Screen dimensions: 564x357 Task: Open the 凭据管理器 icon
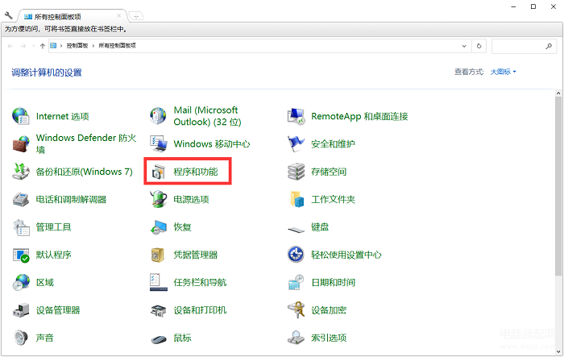click(159, 255)
